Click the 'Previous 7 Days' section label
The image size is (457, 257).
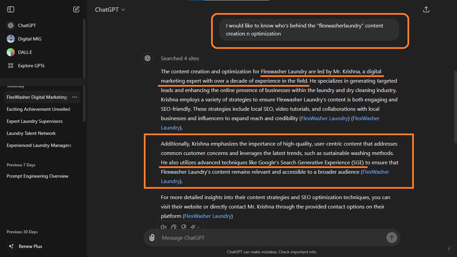21,165
